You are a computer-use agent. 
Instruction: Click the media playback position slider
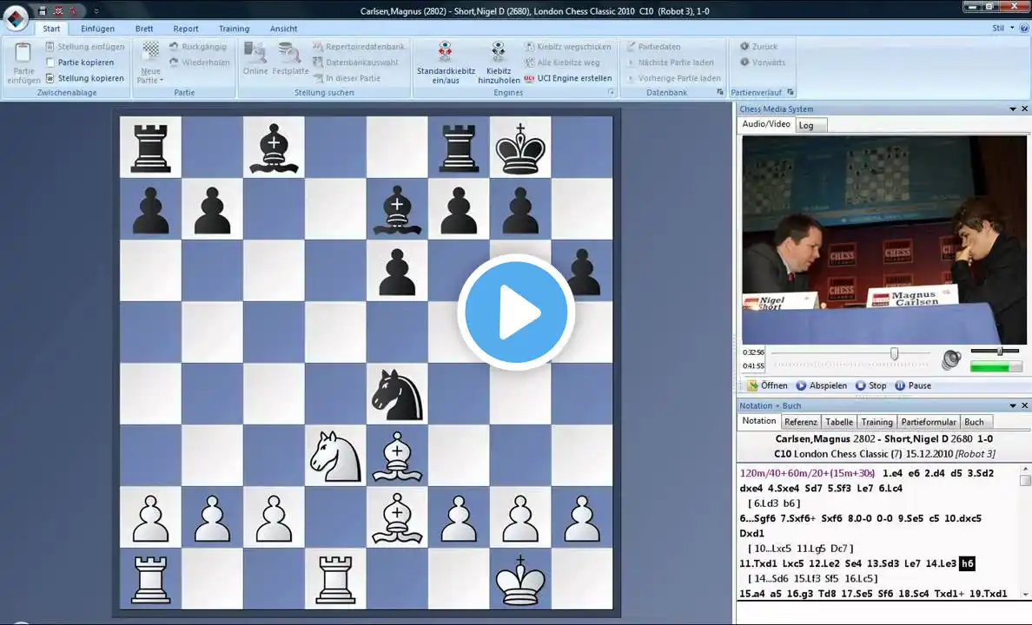[850, 353]
